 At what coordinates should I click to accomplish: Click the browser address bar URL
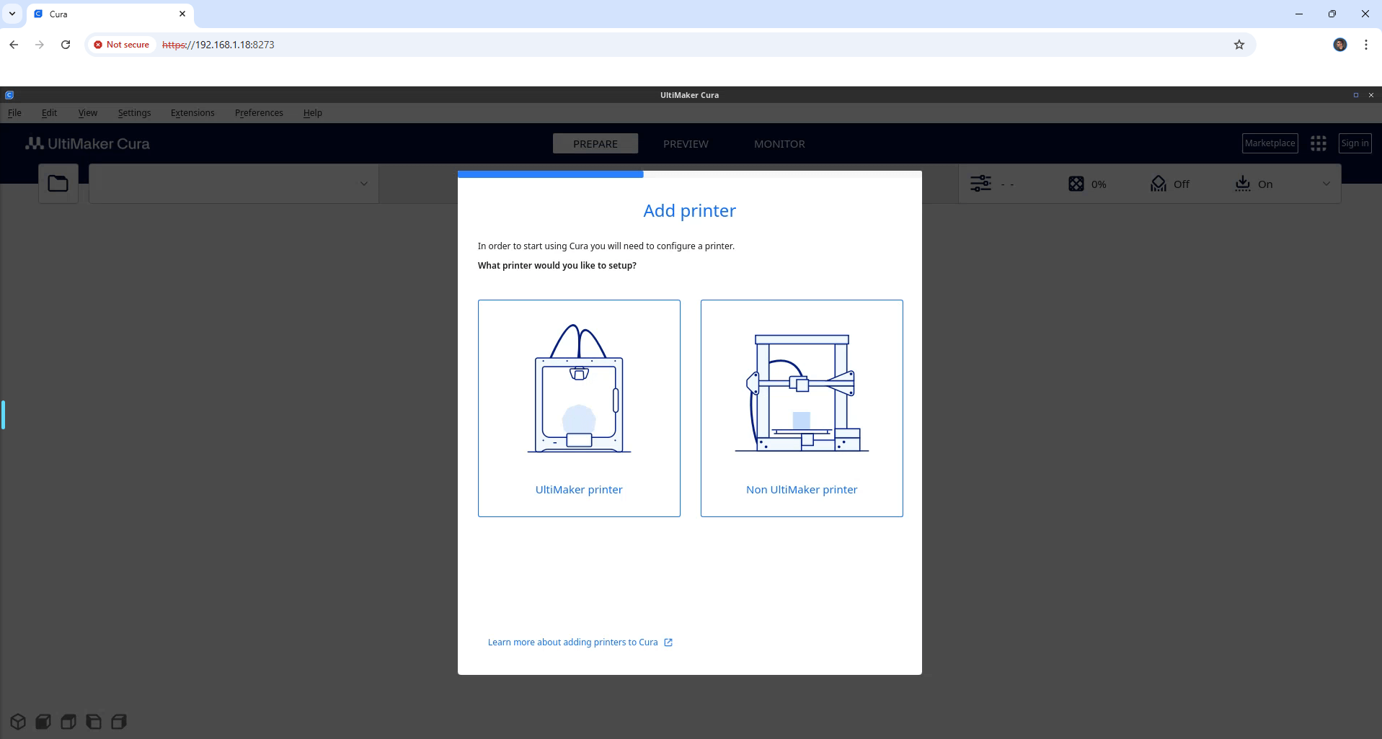coord(218,45)
